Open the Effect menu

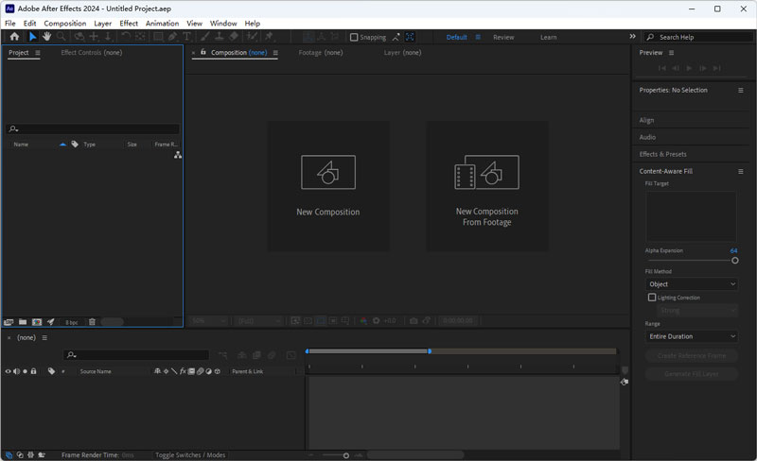[x=129, y=24]
